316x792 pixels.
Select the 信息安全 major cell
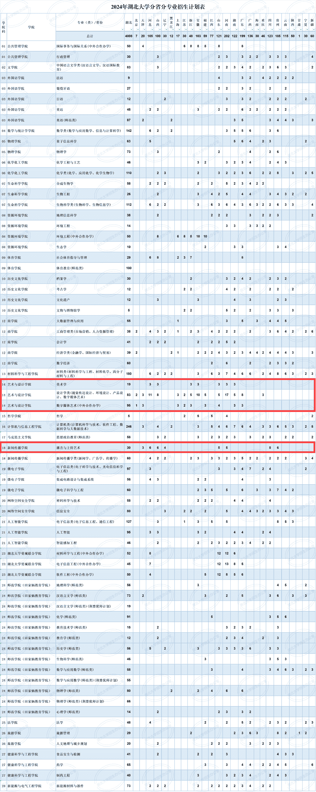pos(90,511)
